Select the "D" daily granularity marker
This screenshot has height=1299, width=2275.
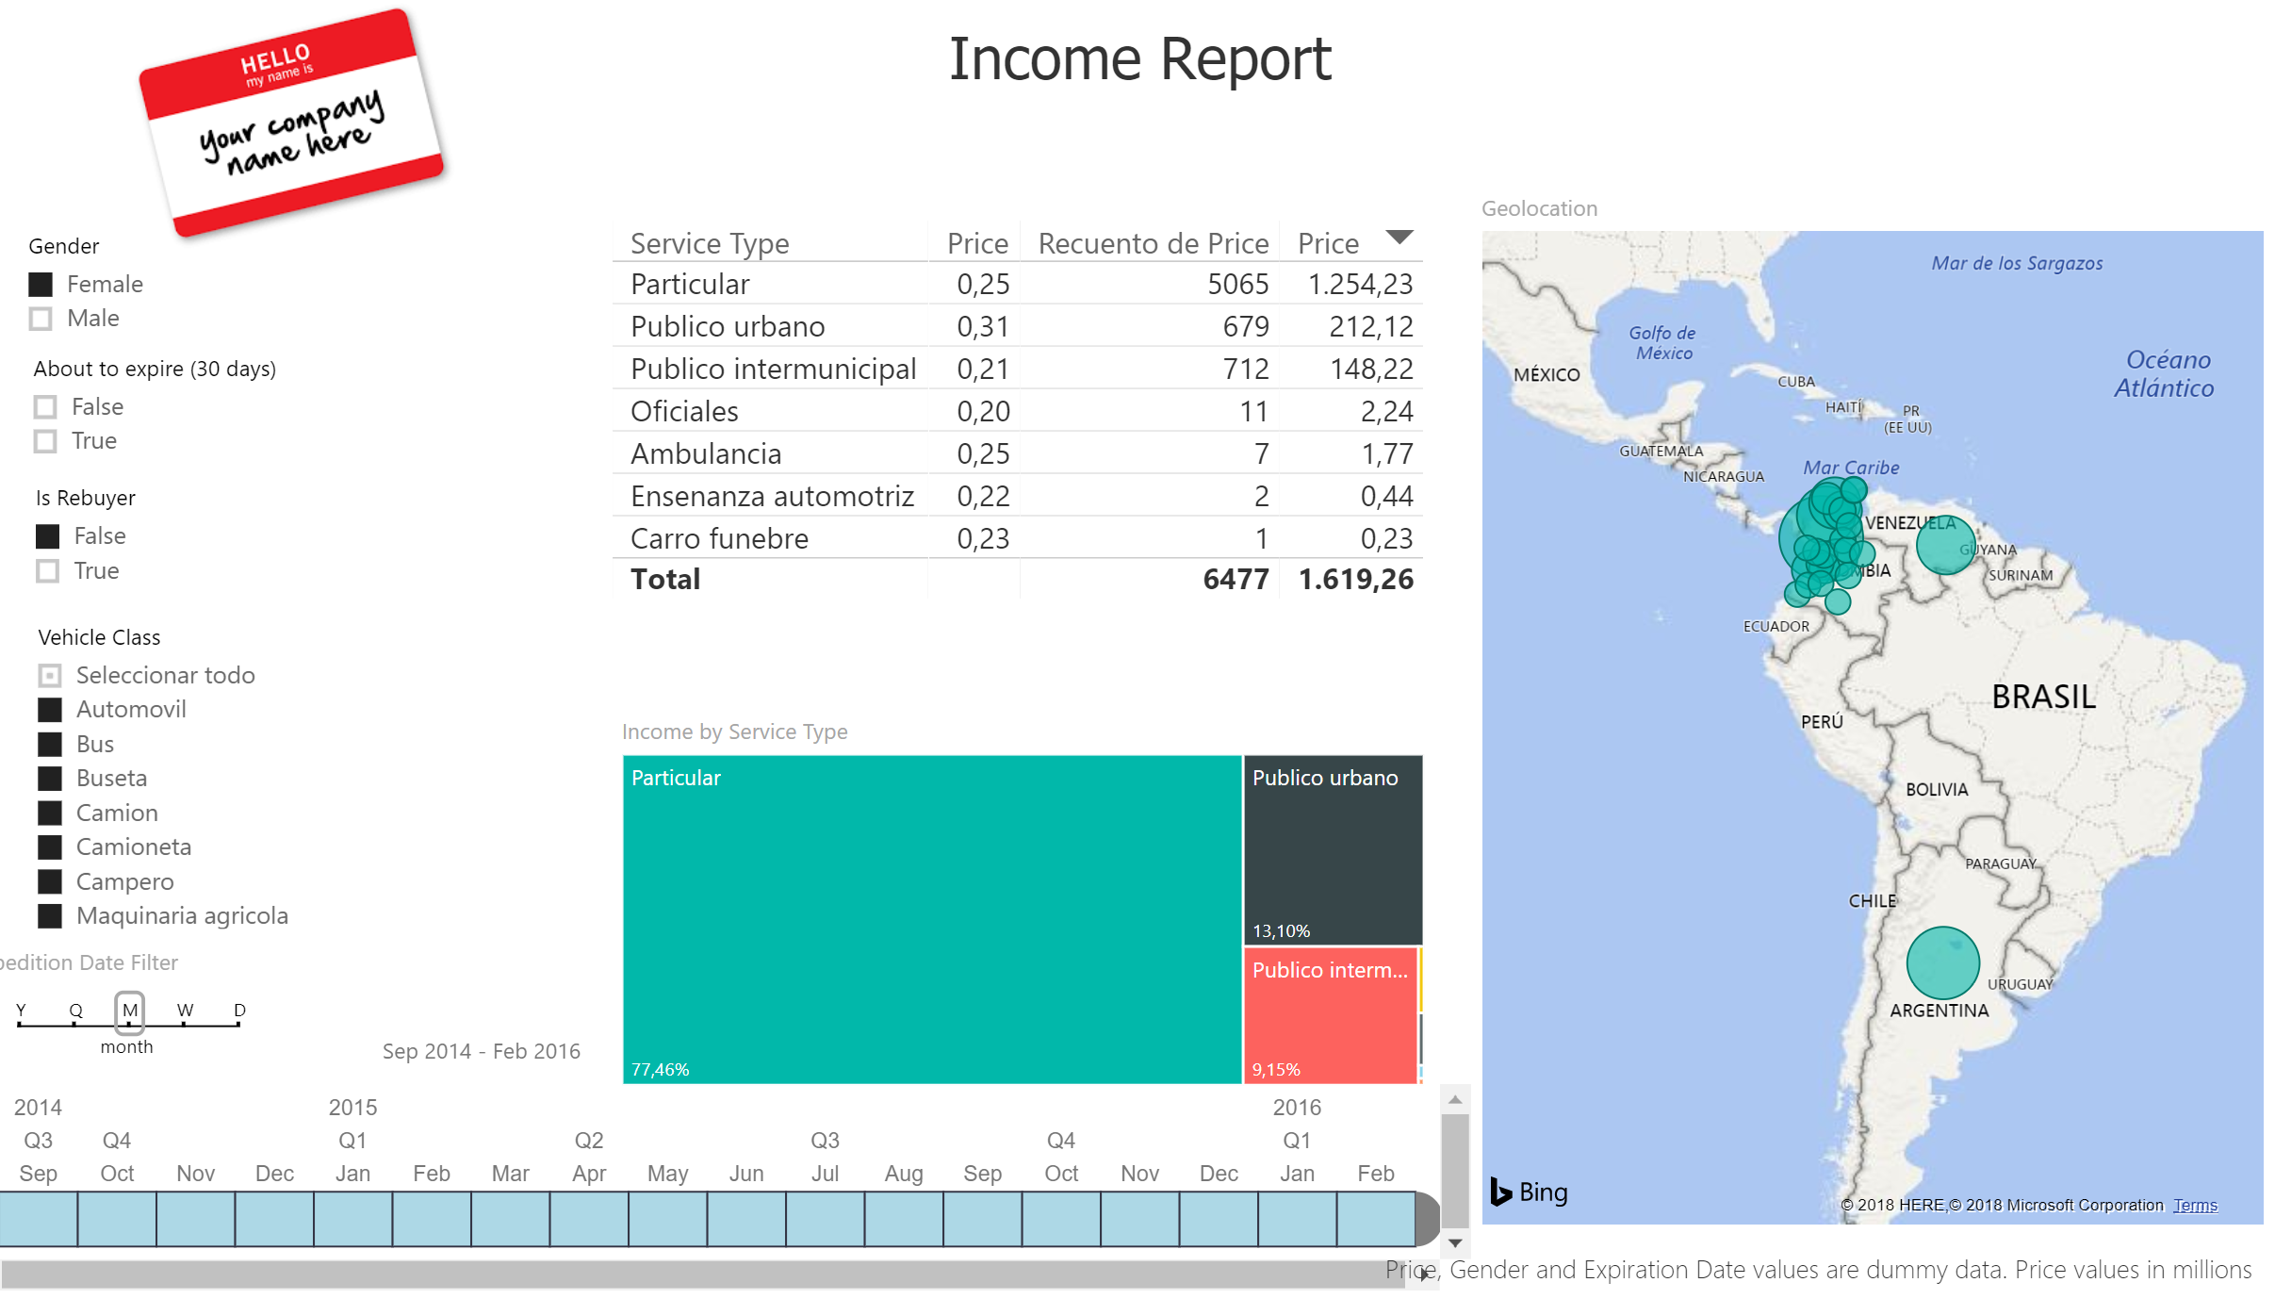coord(239,1011)
